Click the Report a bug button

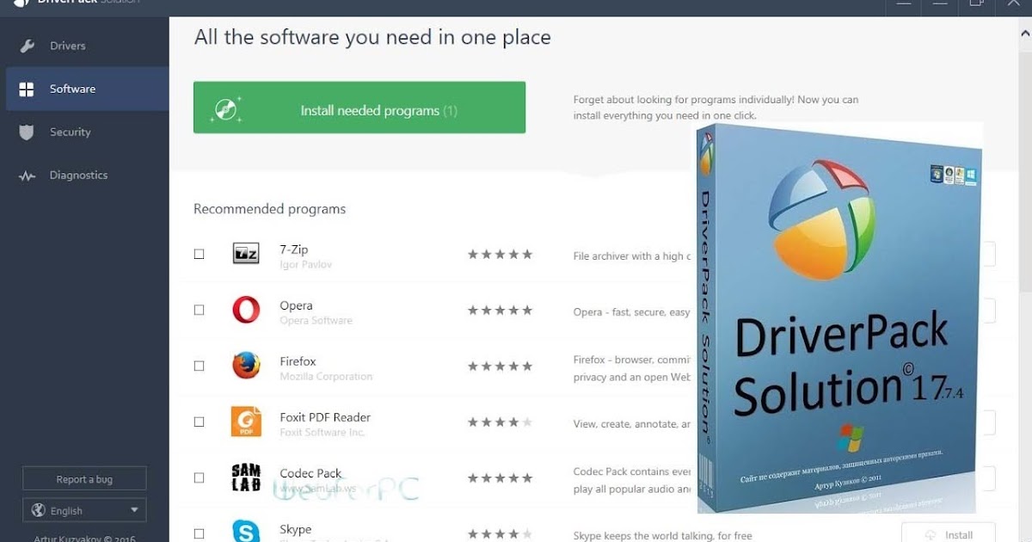[x=84, y=479]
